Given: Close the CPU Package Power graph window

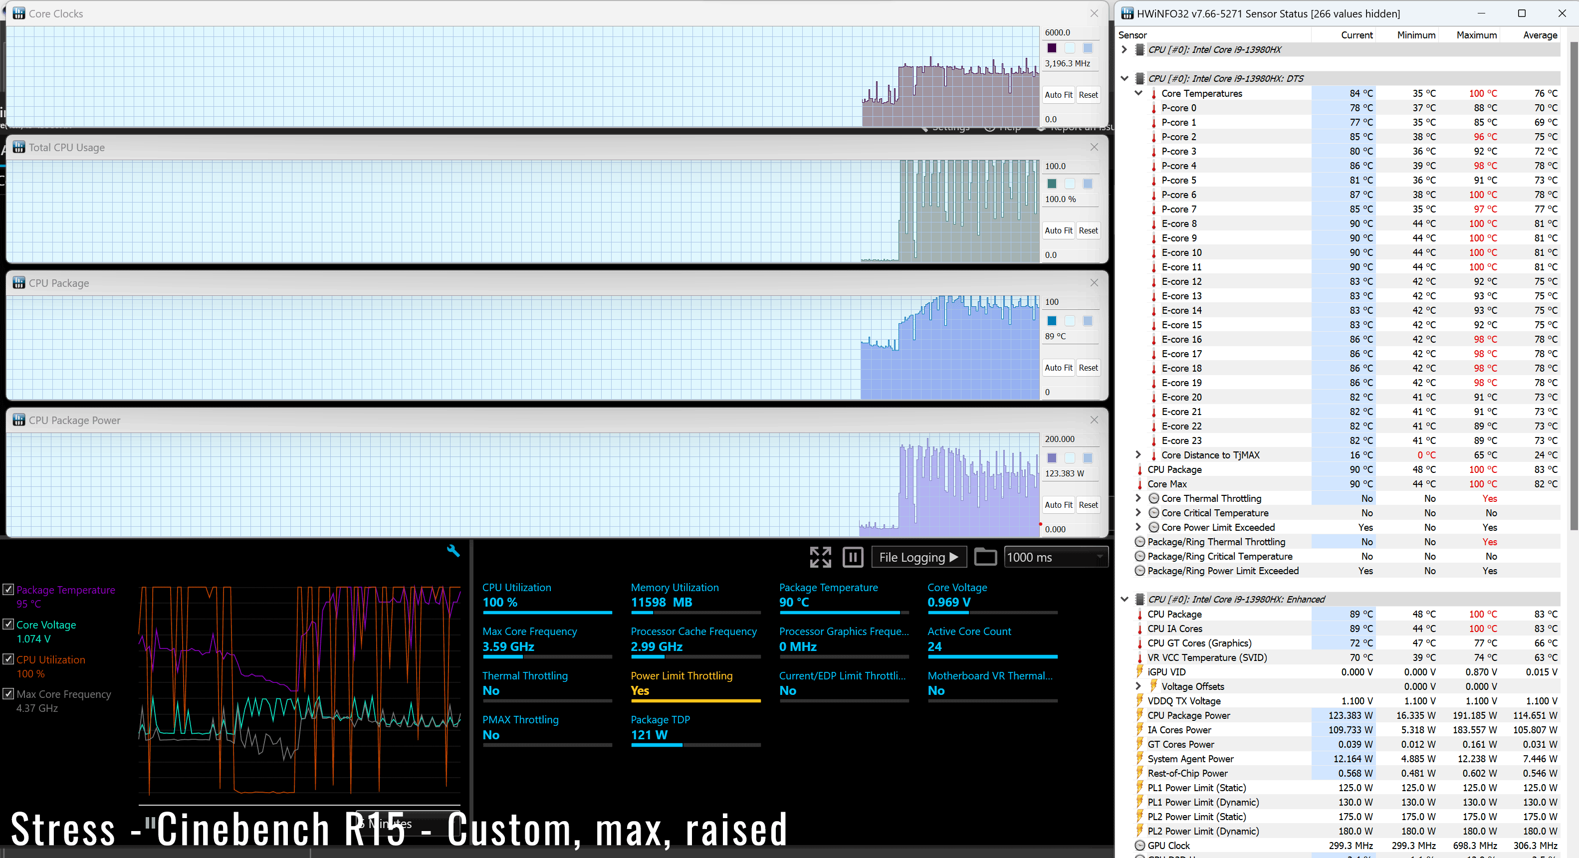Looking at the screenshot, I should (x=1094, y=420).
